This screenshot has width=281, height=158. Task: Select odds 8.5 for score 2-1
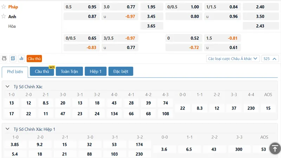[46, 103]
